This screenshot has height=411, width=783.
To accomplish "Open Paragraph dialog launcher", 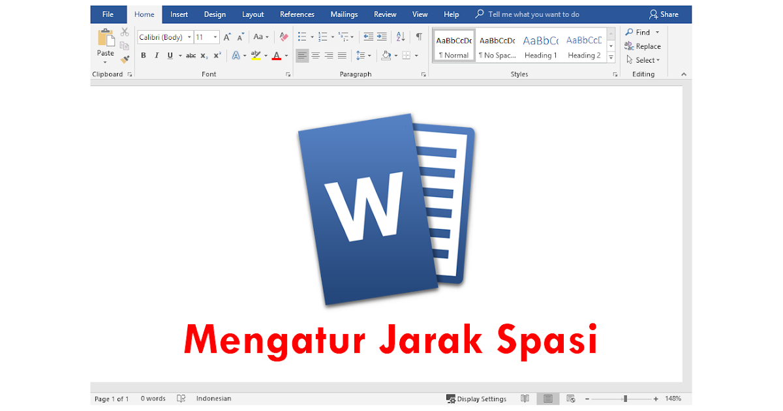I will click(x=424, y=75).
